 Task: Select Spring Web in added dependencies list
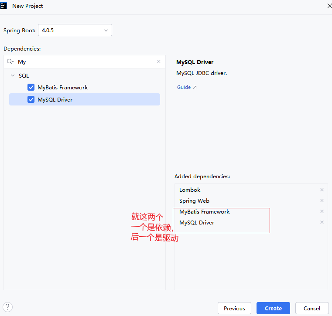195,201
